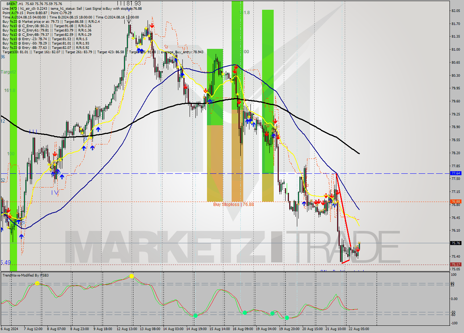Select the 75.76 current price tag
The width and height of the screenshot is (464, 333).
456,243
